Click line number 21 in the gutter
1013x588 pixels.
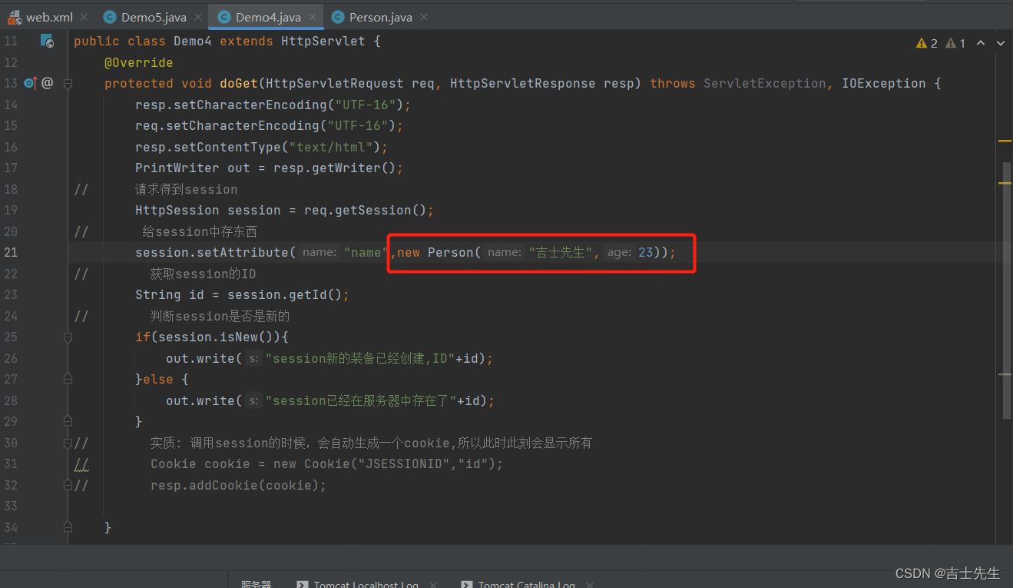click(11, 252)
